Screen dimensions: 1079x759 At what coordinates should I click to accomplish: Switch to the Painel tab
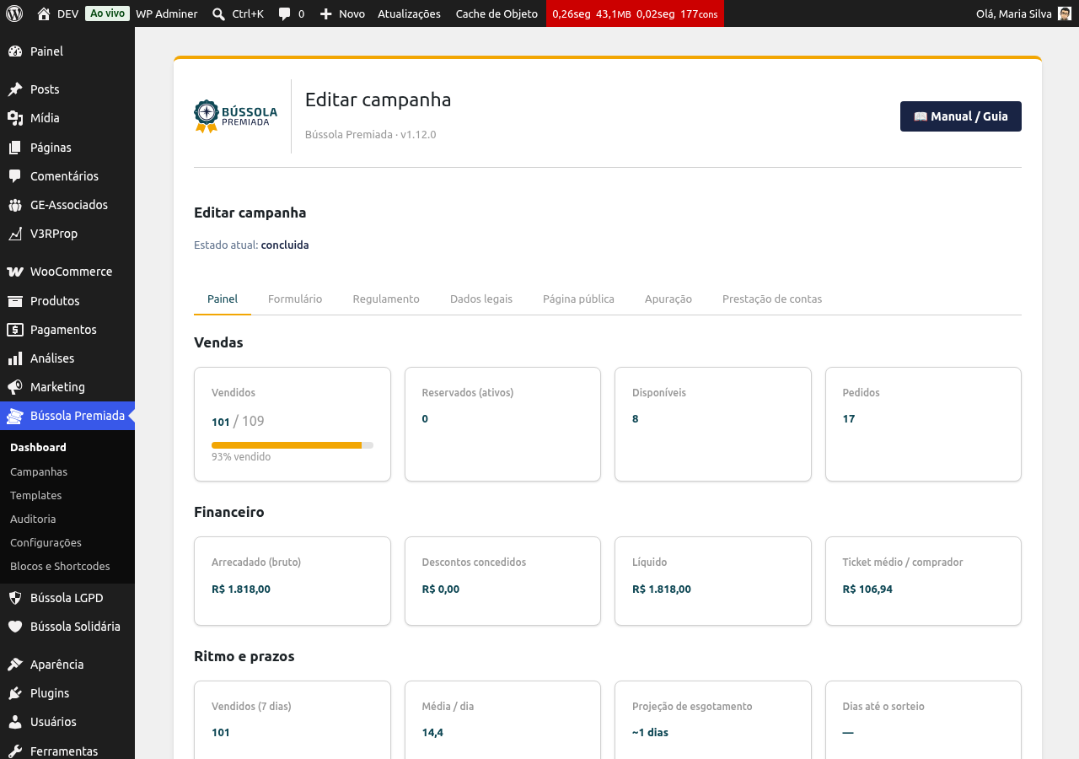[x=223, y=299]
